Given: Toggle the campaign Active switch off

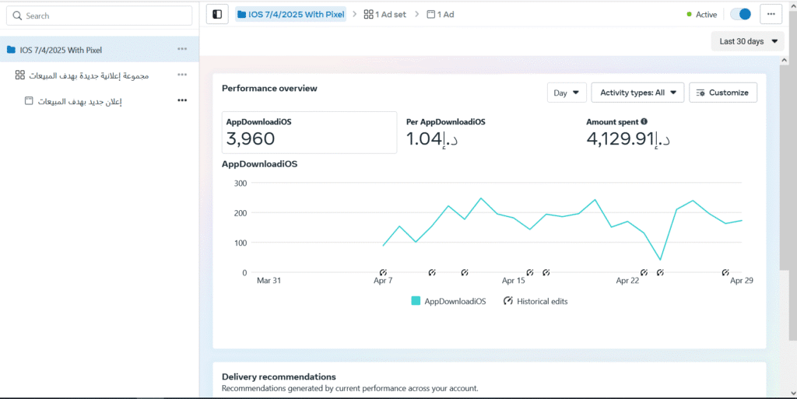Looking at the screenshot, I should pos(740,14).
